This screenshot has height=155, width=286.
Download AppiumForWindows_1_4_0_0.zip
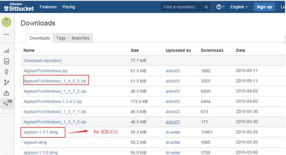coord(55,81)
